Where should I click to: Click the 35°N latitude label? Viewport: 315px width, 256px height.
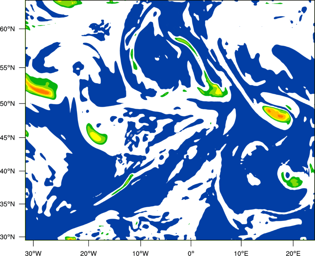coord(7,204)
